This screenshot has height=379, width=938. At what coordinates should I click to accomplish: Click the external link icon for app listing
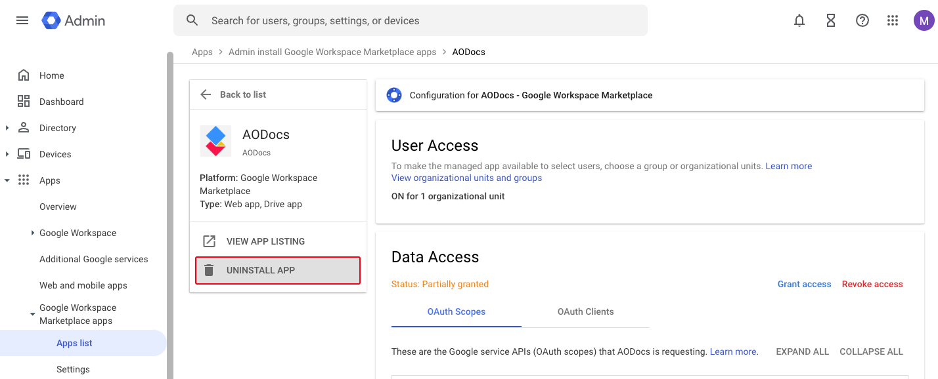pyautogui.click(x=209, y=241)
